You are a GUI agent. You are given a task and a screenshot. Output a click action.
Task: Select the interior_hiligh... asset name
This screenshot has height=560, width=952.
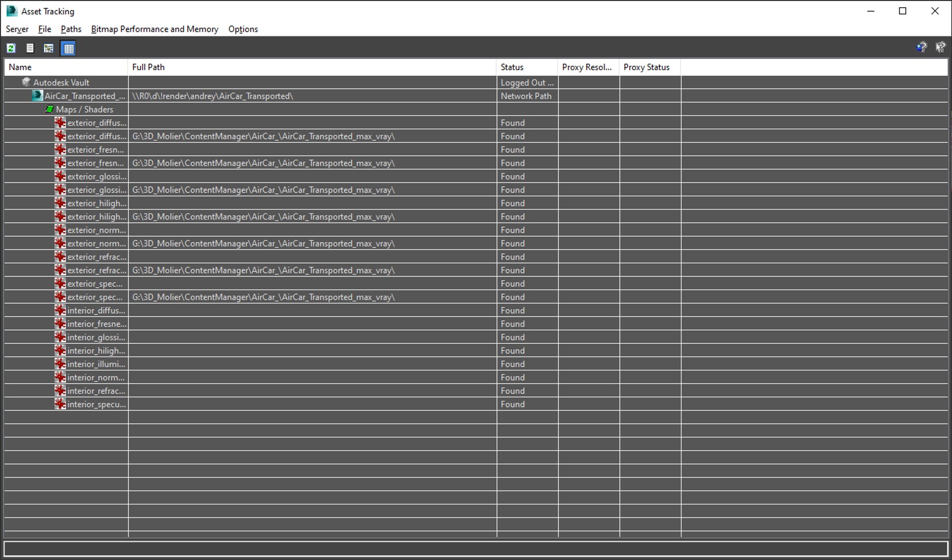click(x=97, y=351)
